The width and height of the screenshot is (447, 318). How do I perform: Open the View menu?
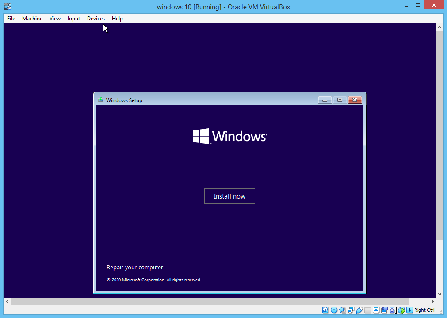coord(55,19)
